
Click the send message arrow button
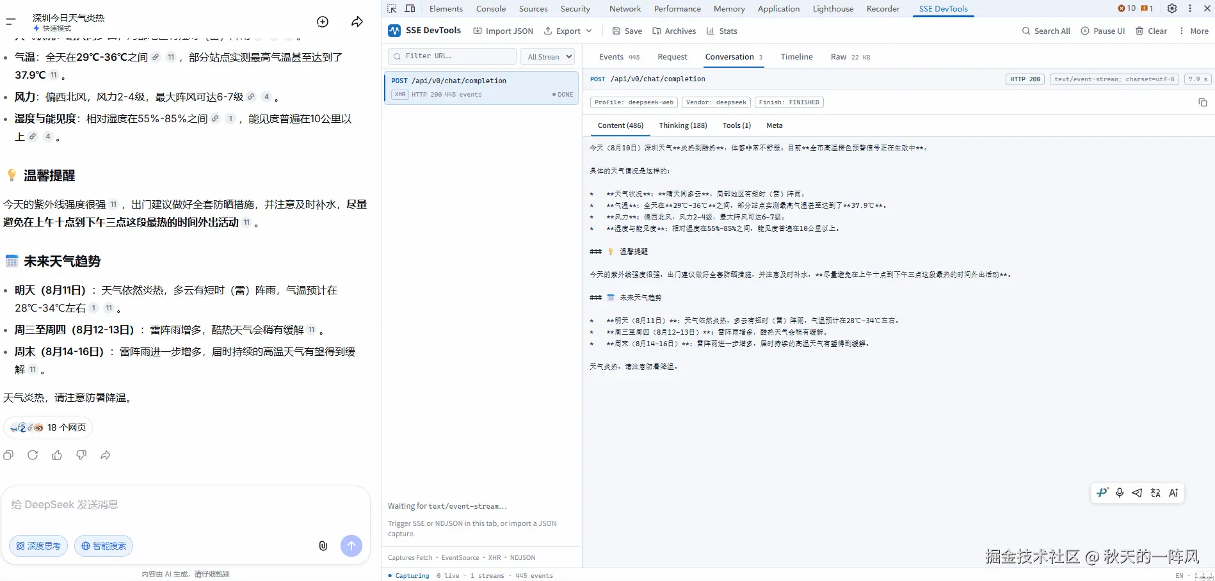tap(351, 546)
